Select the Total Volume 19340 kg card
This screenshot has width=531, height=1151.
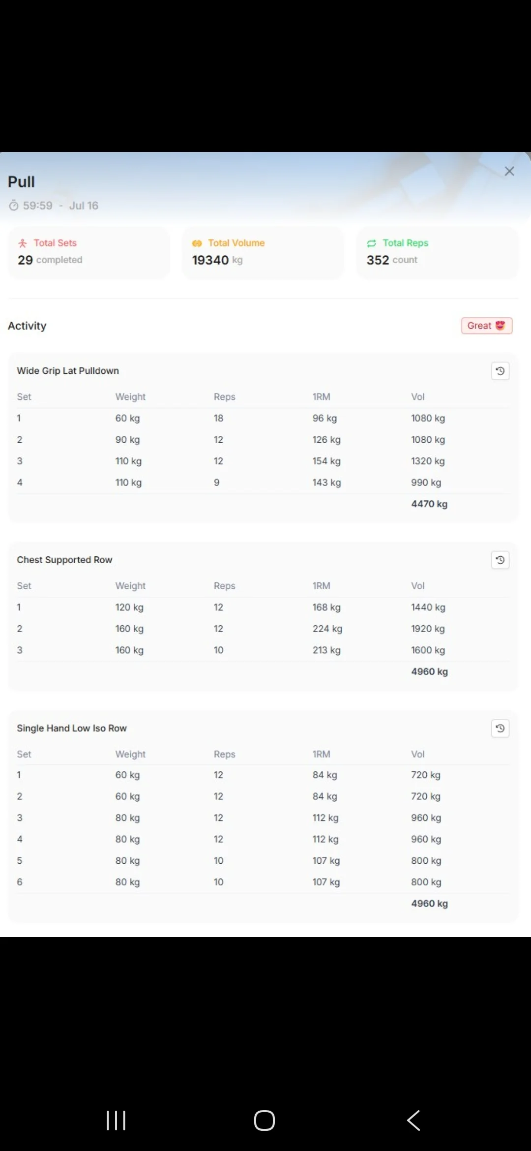click(x=263, y=253)
